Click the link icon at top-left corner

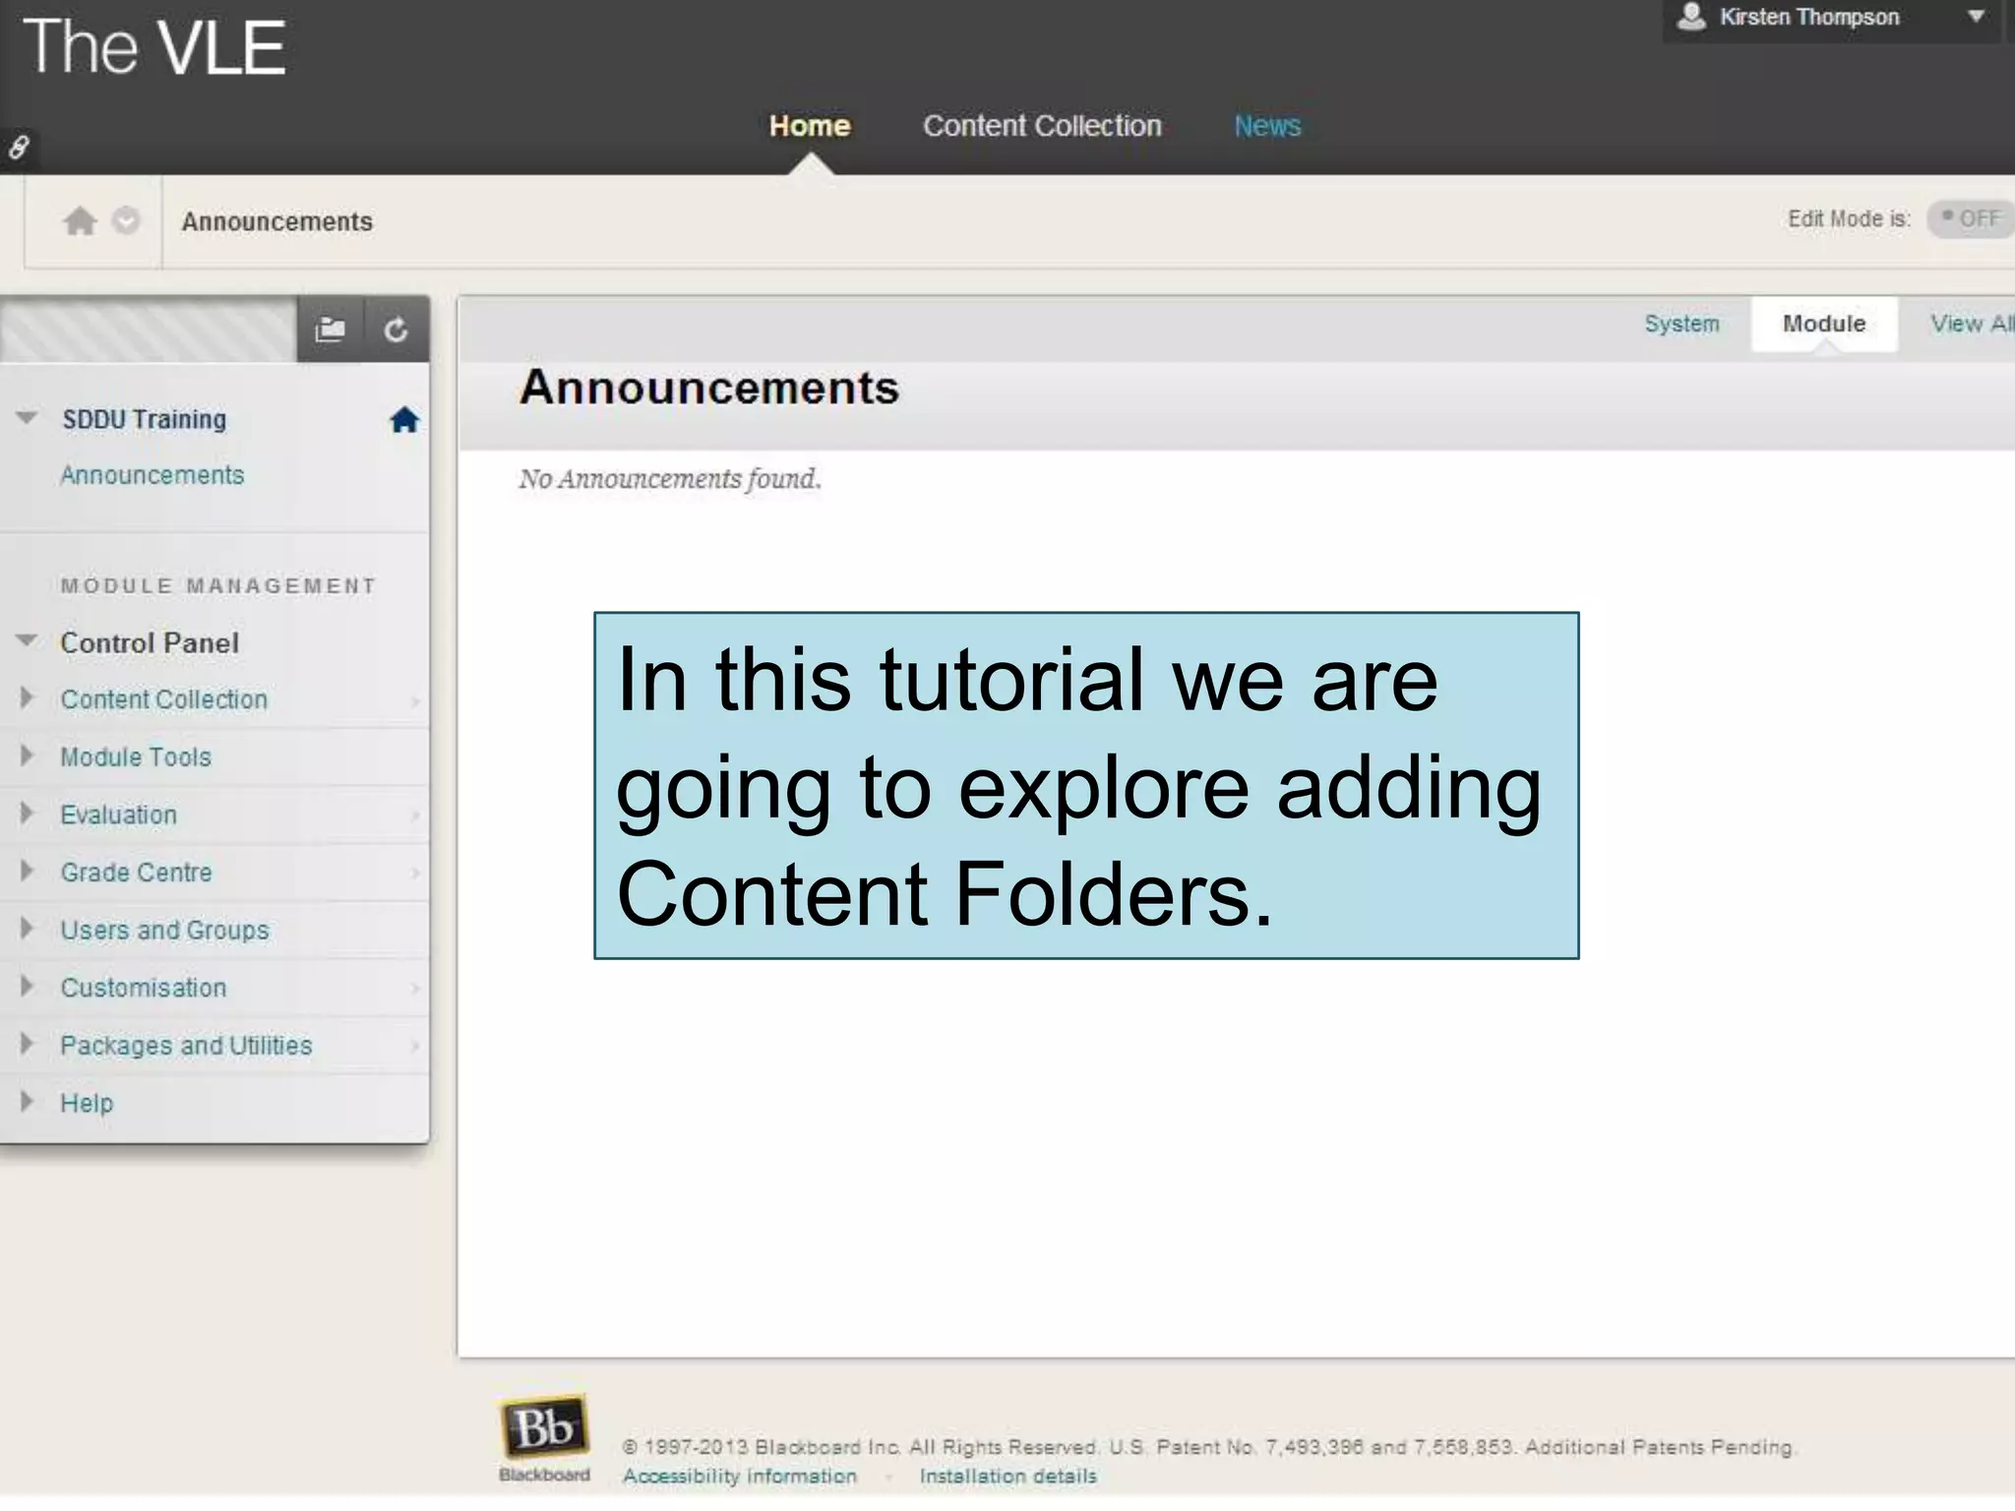(x=19, y=148)
